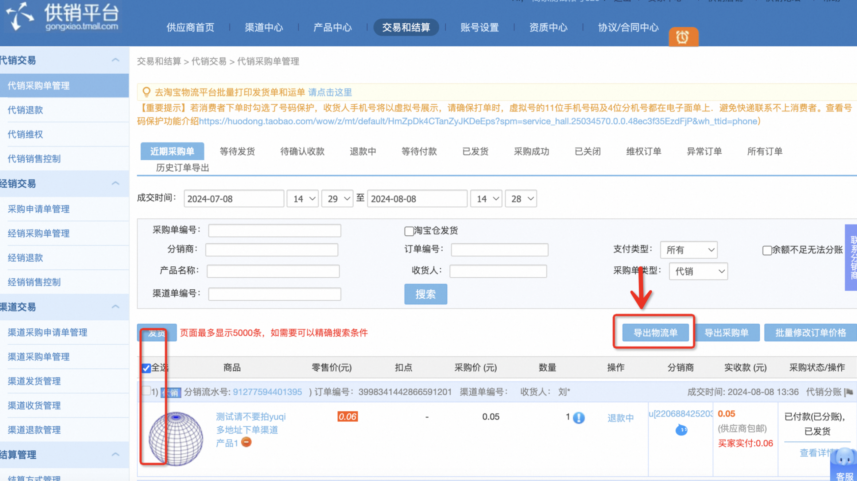This screenshot has width=857, height=481.
Task: Check the 淘宝仓发货 checkbox
Action: 409,231
